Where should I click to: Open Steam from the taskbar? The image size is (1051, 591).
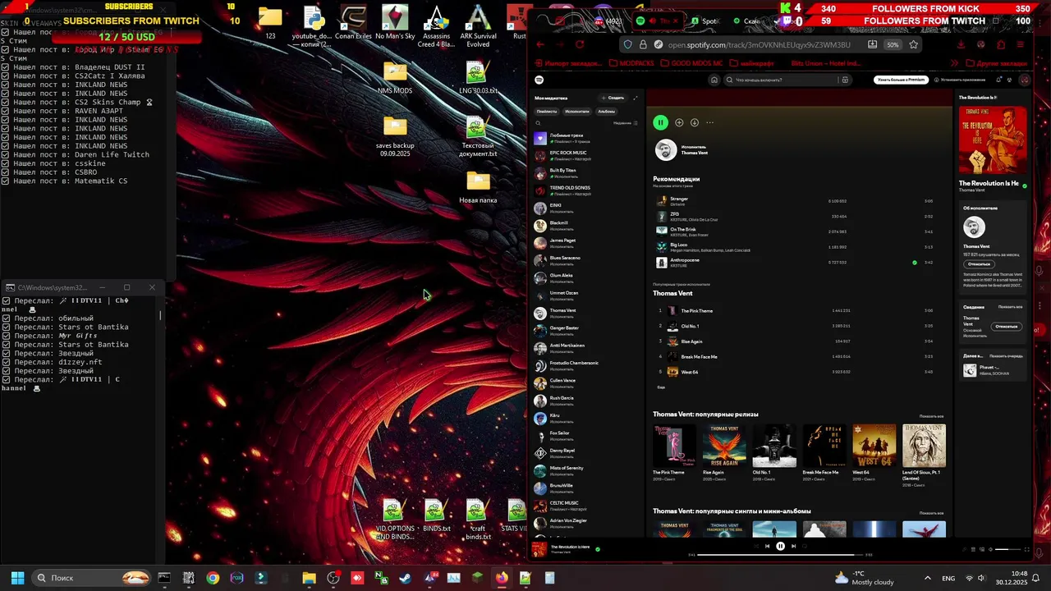click(405, 578)
